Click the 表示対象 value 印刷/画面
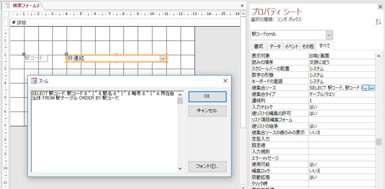The image size is (385, 189). point(342,56)
